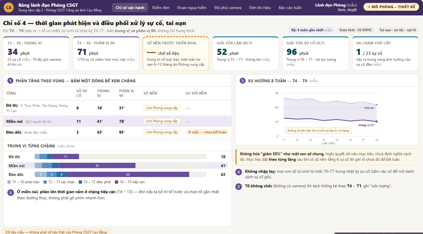
Task: Click the Đèo dốc row's chờ Phòng cung cấp tag
Action: click(x=162, y=132)
